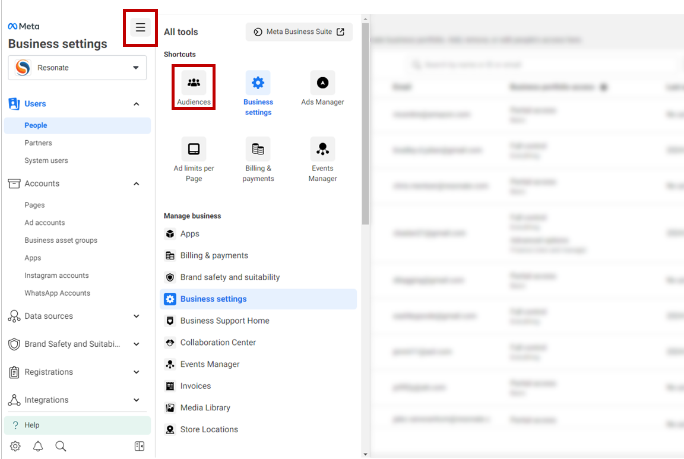
Task: Open Ad limits per Page shortcut
Action: coord(194,160)
